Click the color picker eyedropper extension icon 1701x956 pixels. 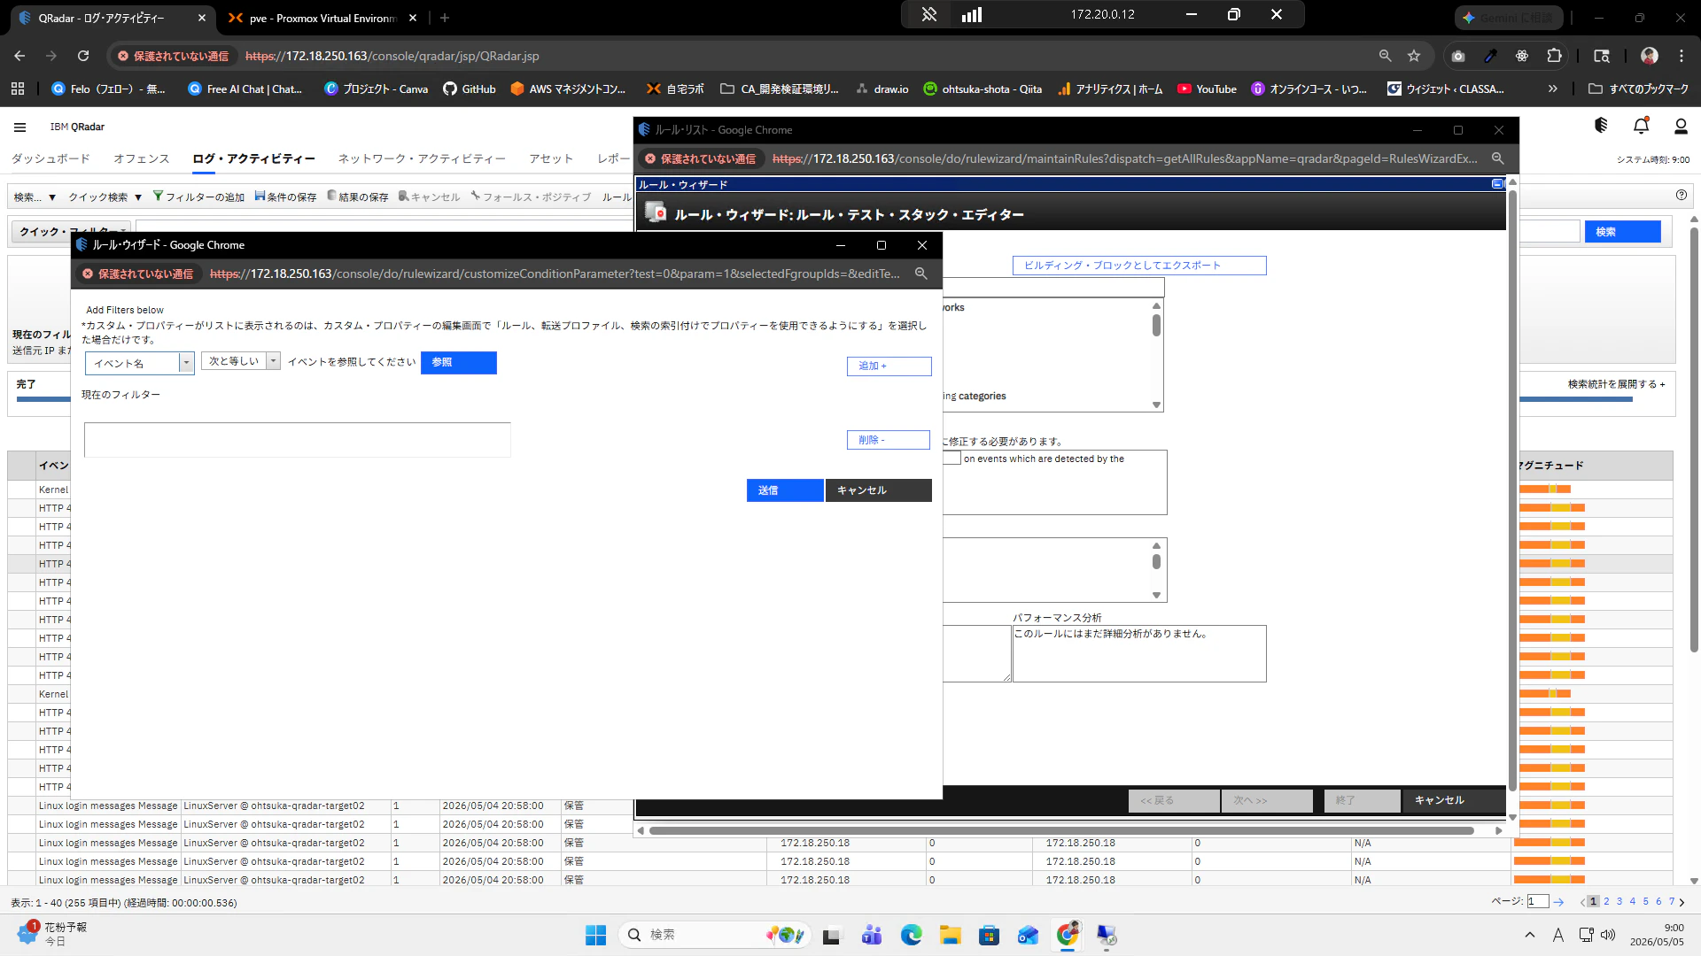click(1490, 56)
